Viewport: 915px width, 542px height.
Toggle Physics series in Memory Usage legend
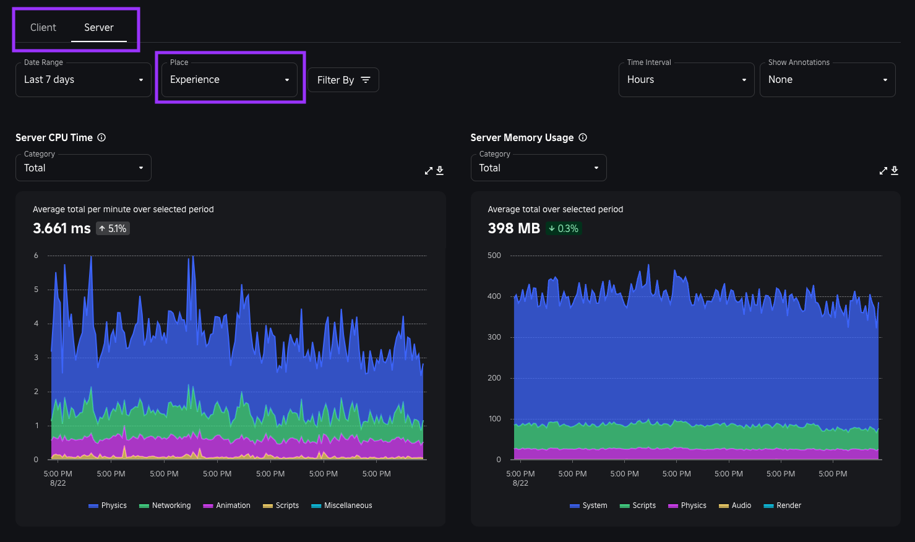[x=687, y=505]
